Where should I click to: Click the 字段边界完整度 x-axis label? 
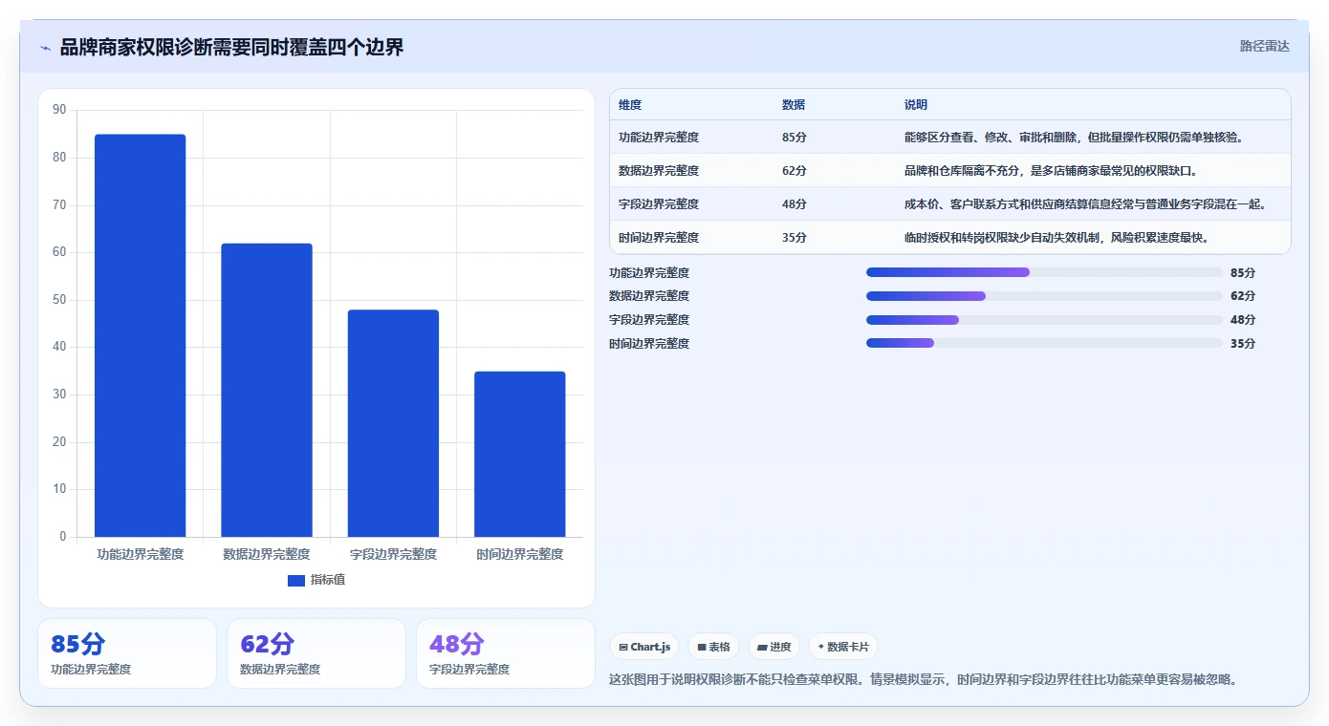[393, 554]
